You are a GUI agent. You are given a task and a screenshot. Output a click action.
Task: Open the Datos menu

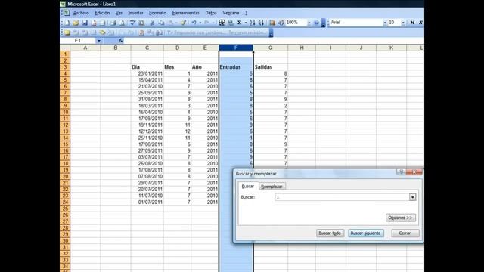(x=211, y=13)
